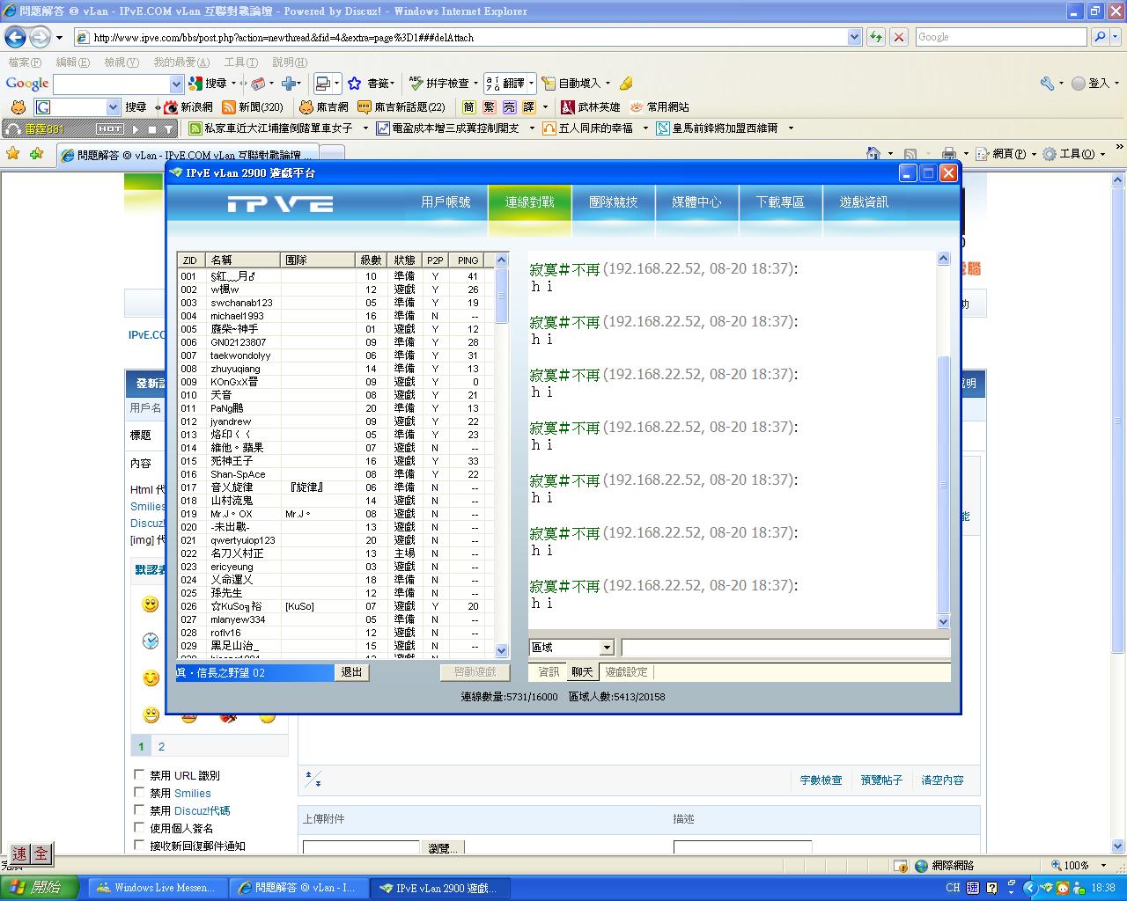The width and height of the screenshot is (1127, 901).
Task: Select the 遊戲設定 bottom tab
Action: tap(626, 672)
